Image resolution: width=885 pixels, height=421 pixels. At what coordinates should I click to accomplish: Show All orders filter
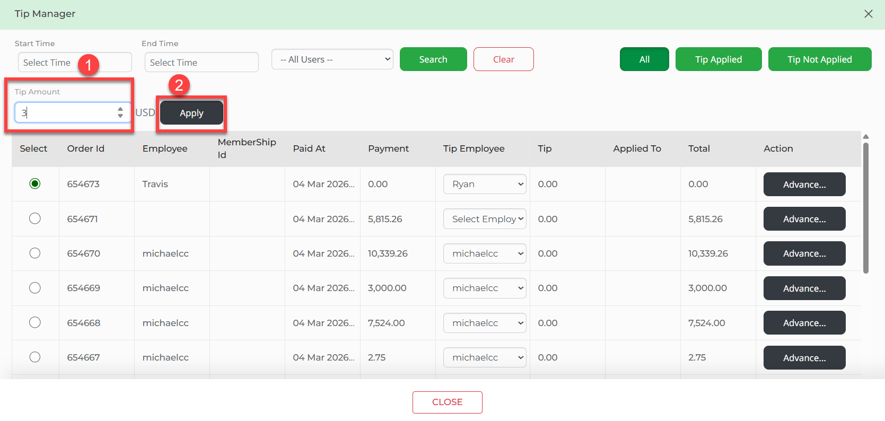(644, 59)
